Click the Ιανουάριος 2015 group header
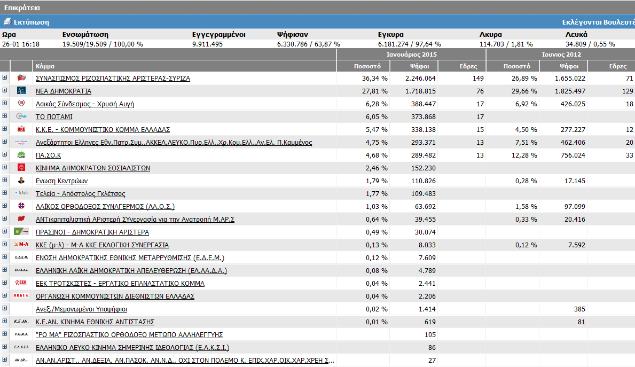 coord(411,54)
